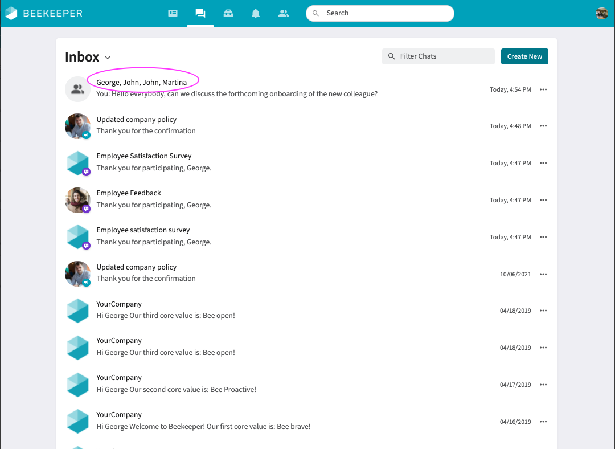Open more options for the 10/06/2021 chat
The width and height of the screenshot is (615, 449).
point(543,274)
